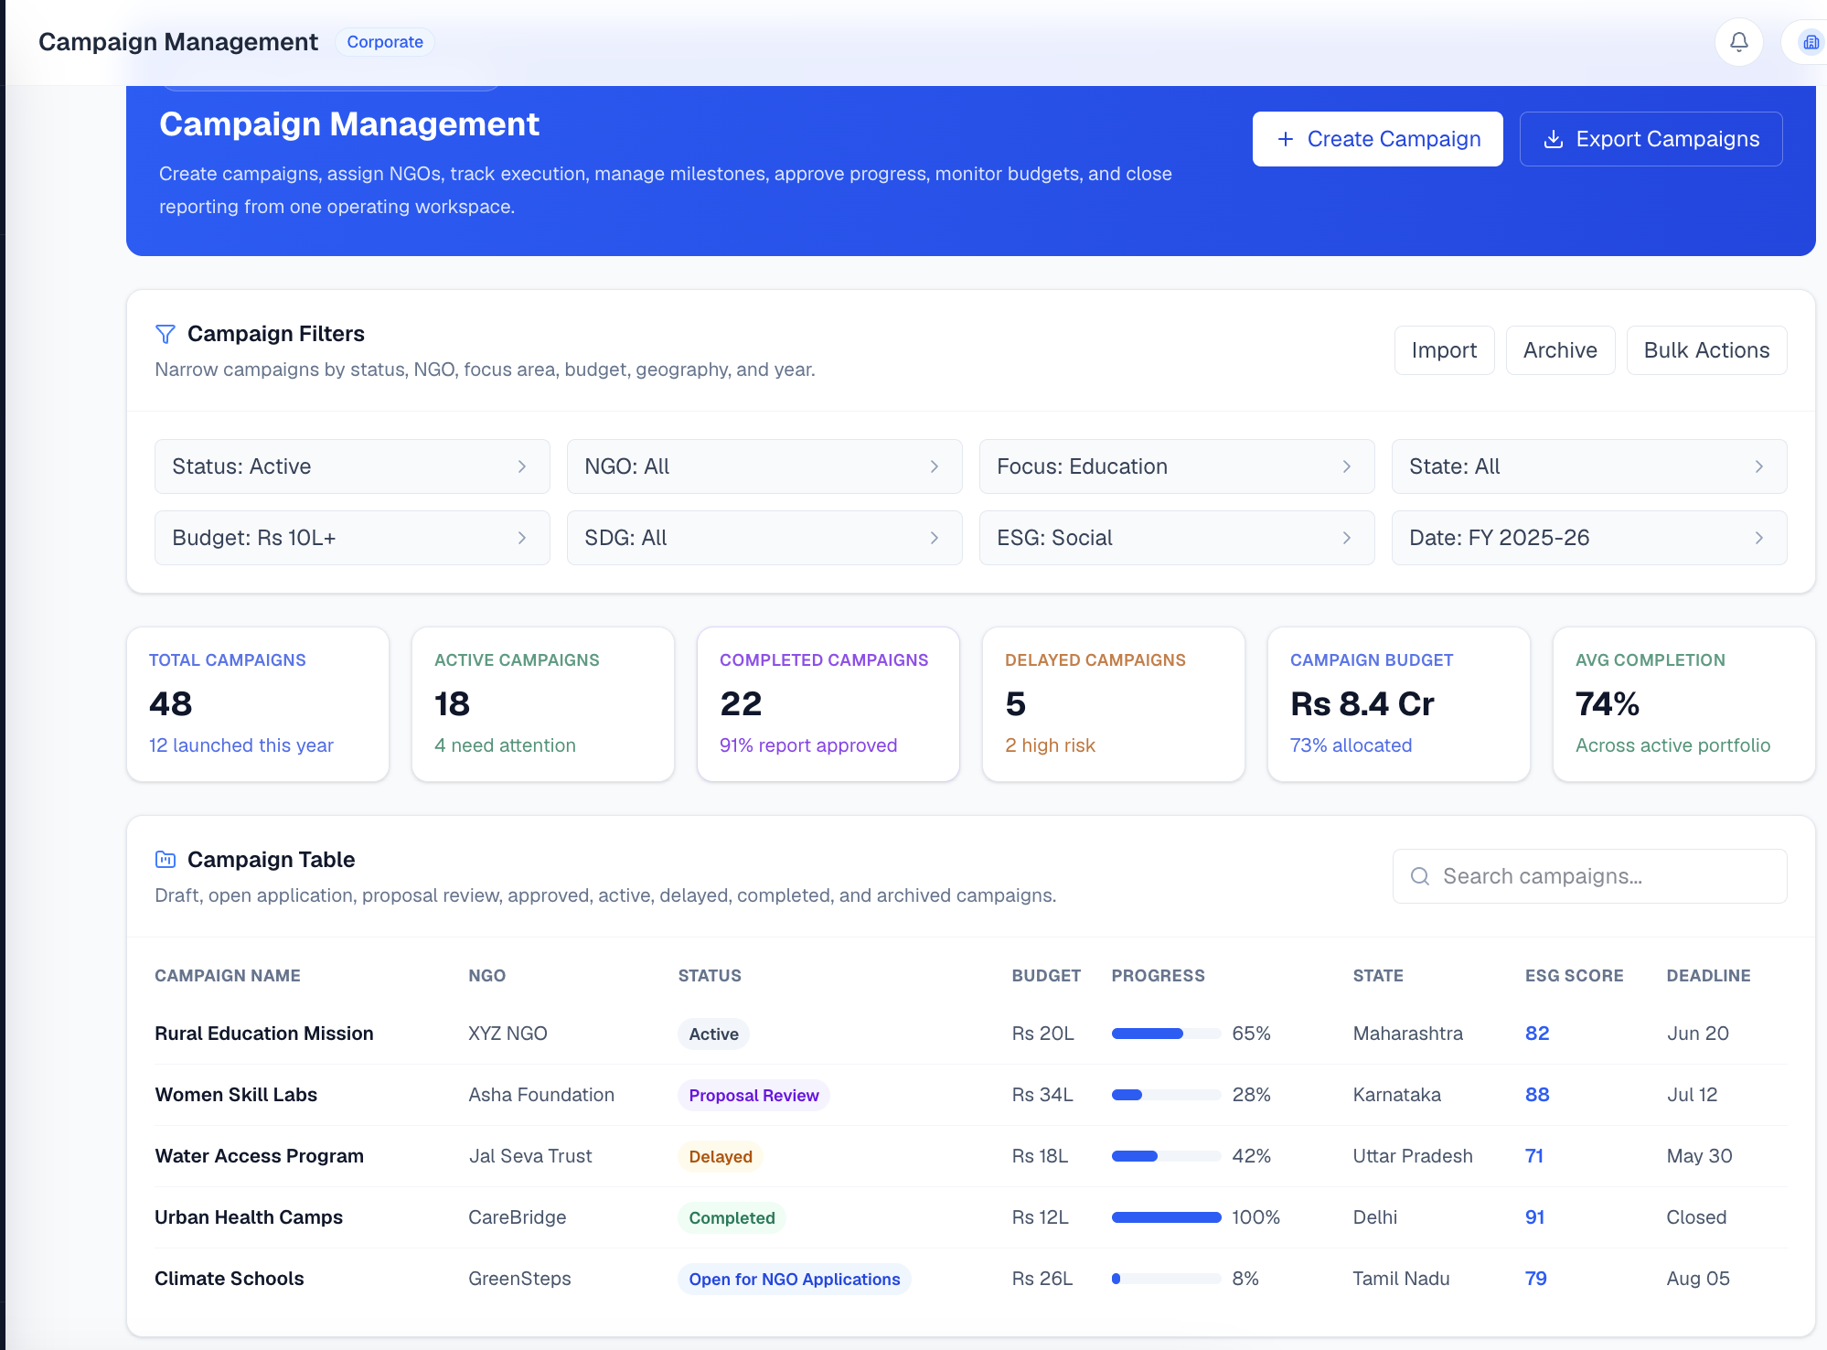Click the Delayed status badge
Image resolution: width=1827 pixels, height=1350 pixels.
721,1157
